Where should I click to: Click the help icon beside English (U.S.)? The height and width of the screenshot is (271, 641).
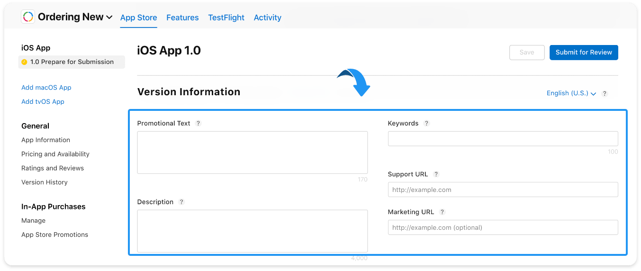coord(605,94)
